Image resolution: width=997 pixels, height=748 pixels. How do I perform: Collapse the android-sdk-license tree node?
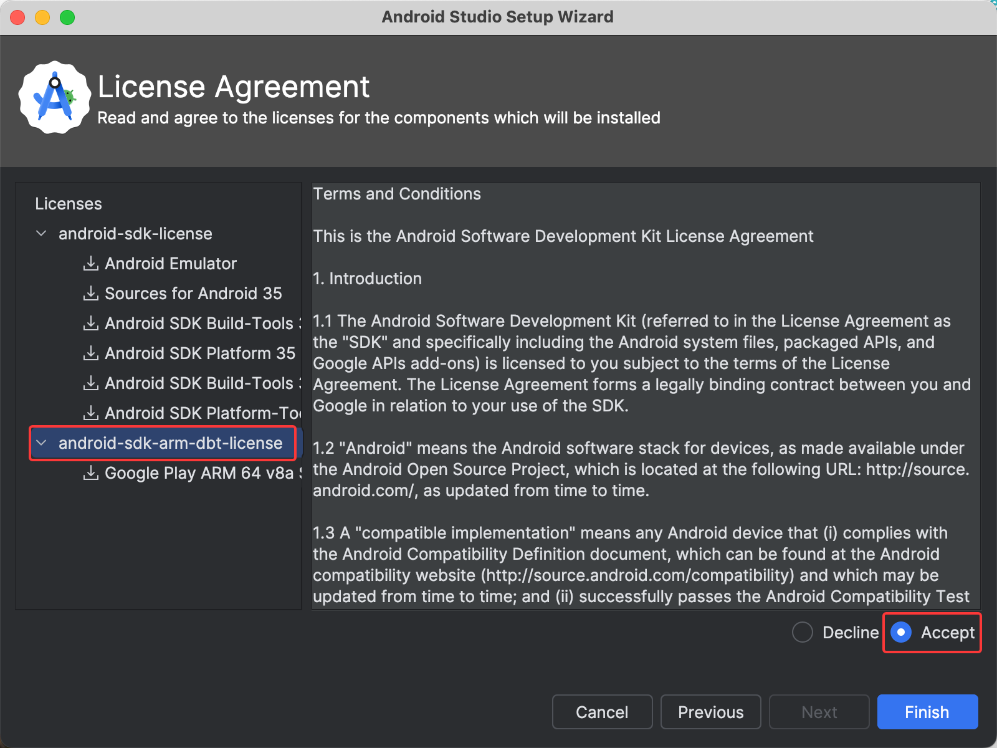point(42,234)
